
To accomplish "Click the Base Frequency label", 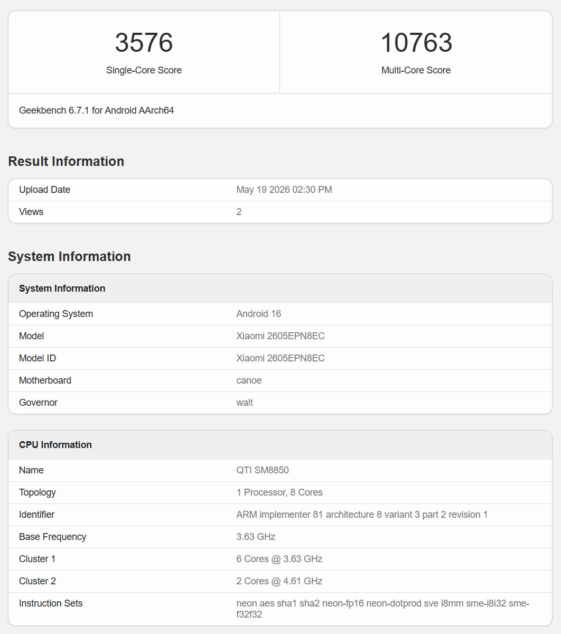I will tap(52, 537).
